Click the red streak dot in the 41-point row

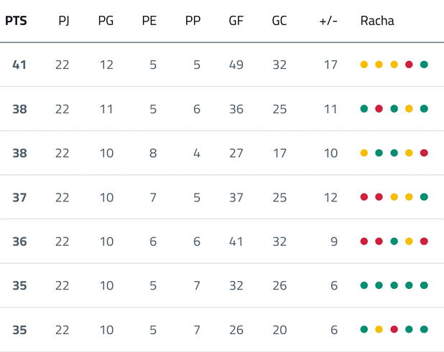click(409, 65)
